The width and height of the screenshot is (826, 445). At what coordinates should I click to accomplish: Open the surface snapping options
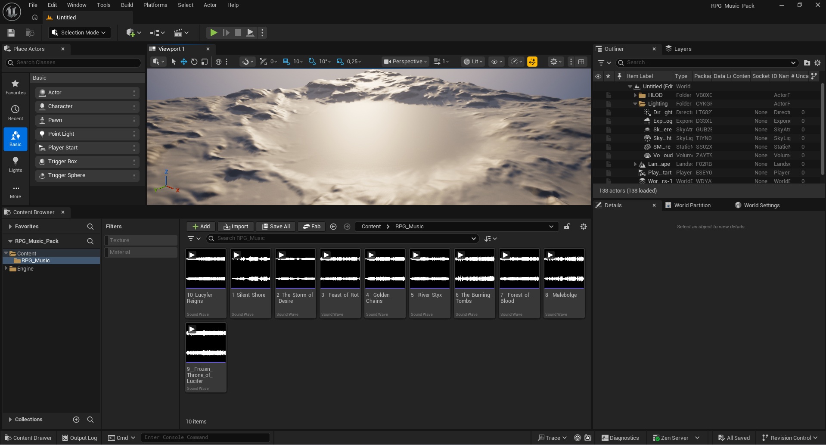point(248,62)
